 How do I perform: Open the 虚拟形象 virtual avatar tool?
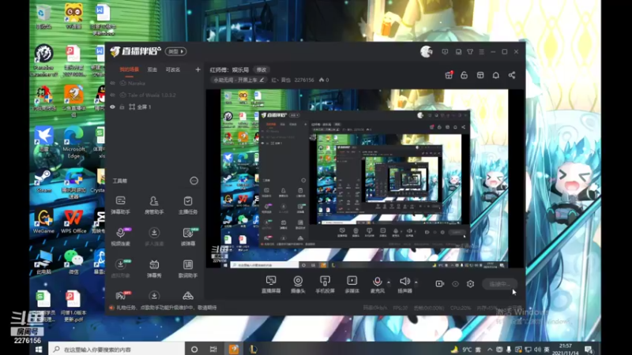tap(121, 268)
